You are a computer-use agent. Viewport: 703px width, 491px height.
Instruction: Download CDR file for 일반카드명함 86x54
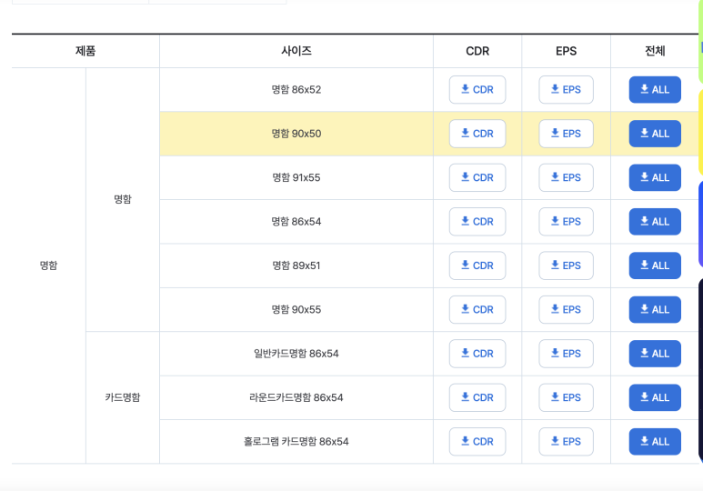pyautogui.click(x=477, y=354)
